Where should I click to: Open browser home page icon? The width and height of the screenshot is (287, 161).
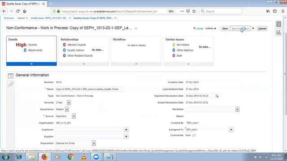pyautogui.click(x=25, y=11)
